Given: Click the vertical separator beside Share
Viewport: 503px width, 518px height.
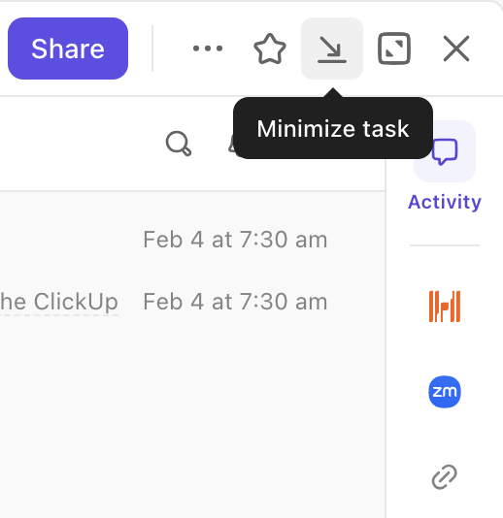Looking at the screenshot, I should coord(152,49).
